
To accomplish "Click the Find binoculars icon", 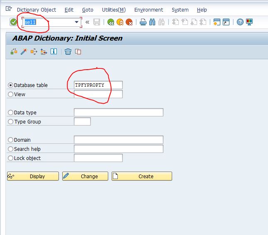I will [152, 22].
